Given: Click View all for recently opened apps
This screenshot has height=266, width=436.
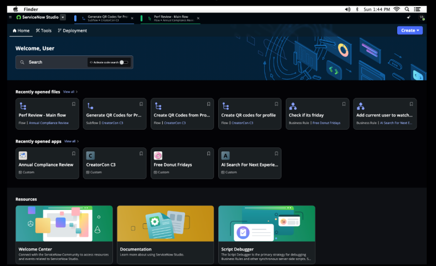Looking at the screenshot, I should (x=71, y=141).
